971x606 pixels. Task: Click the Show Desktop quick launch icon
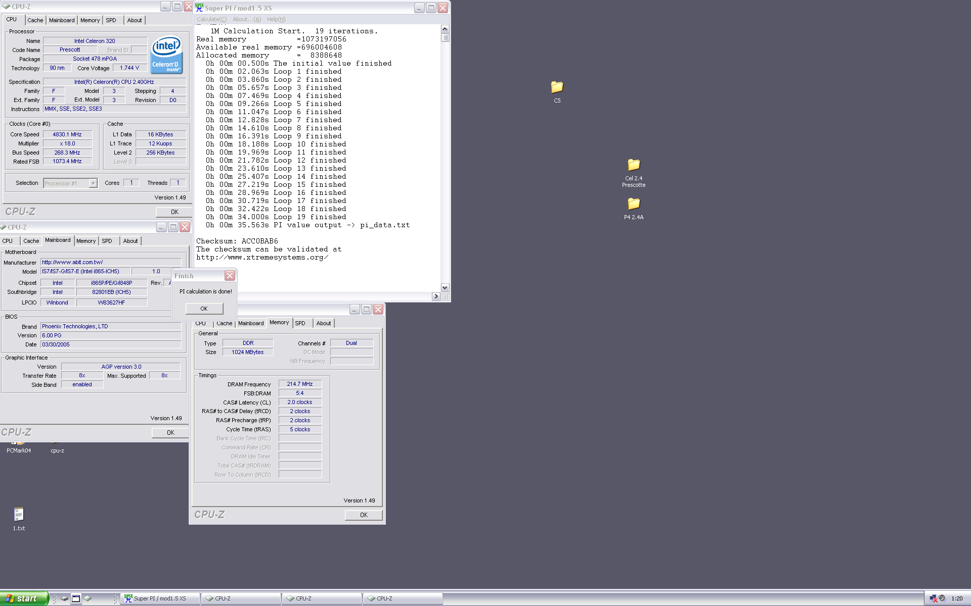click(76, 598)
